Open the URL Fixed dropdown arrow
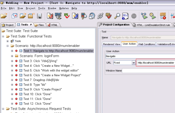Image resolution: width=175 pixels, height=113 pixels. 133,63
